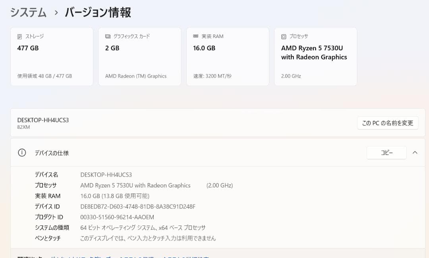429x258 pixels.
Task: Click the icon on the 2 GB graphics card
Action: tap(107, 36)
